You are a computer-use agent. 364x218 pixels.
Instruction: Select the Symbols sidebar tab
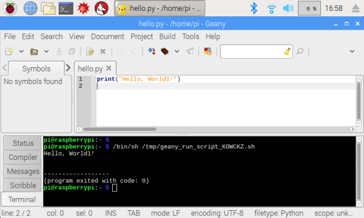coord(36,68)
